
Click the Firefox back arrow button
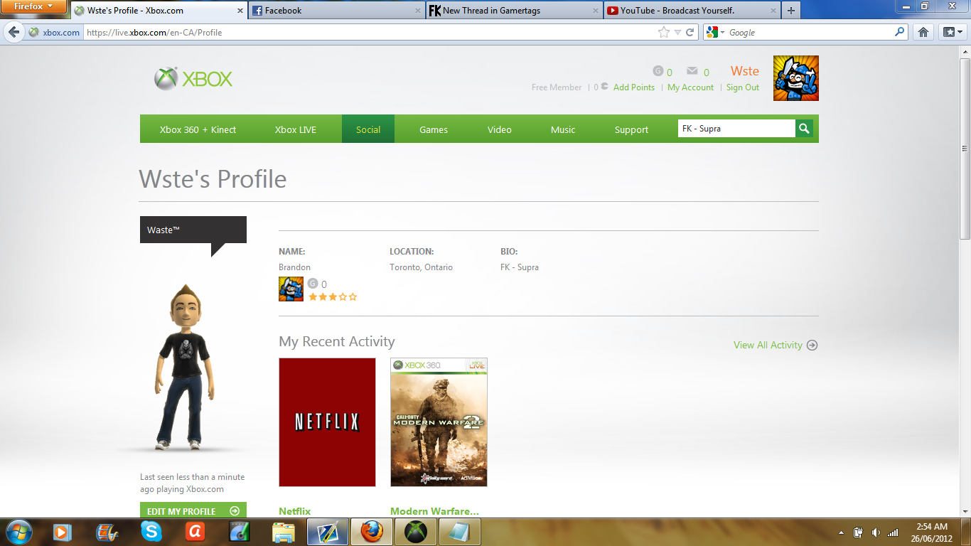14,32
